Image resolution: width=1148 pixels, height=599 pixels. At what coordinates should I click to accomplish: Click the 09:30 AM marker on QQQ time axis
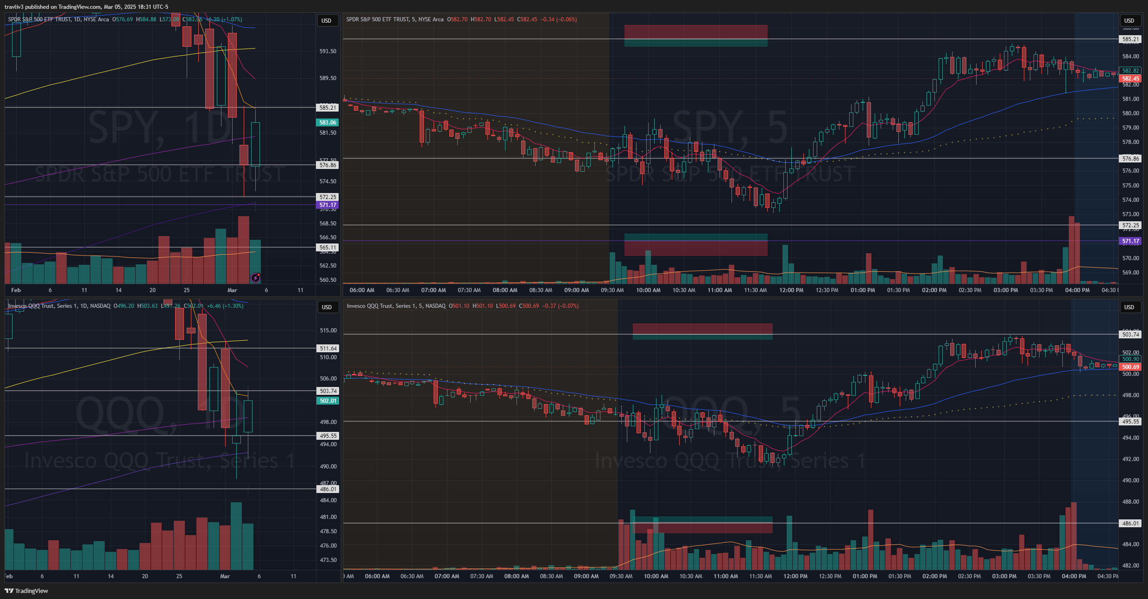click(x=621, y=576)
